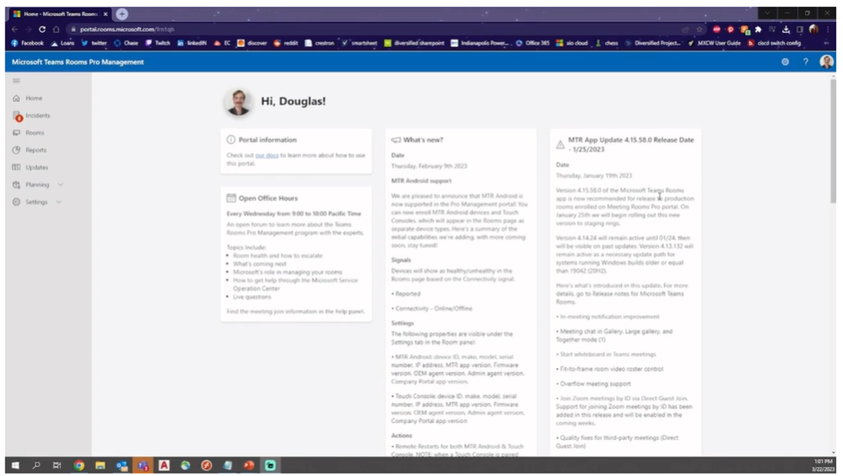The image size is (843, 476).
Task: Open the smartsheet bookmark
Action: (x=359, y=44)
